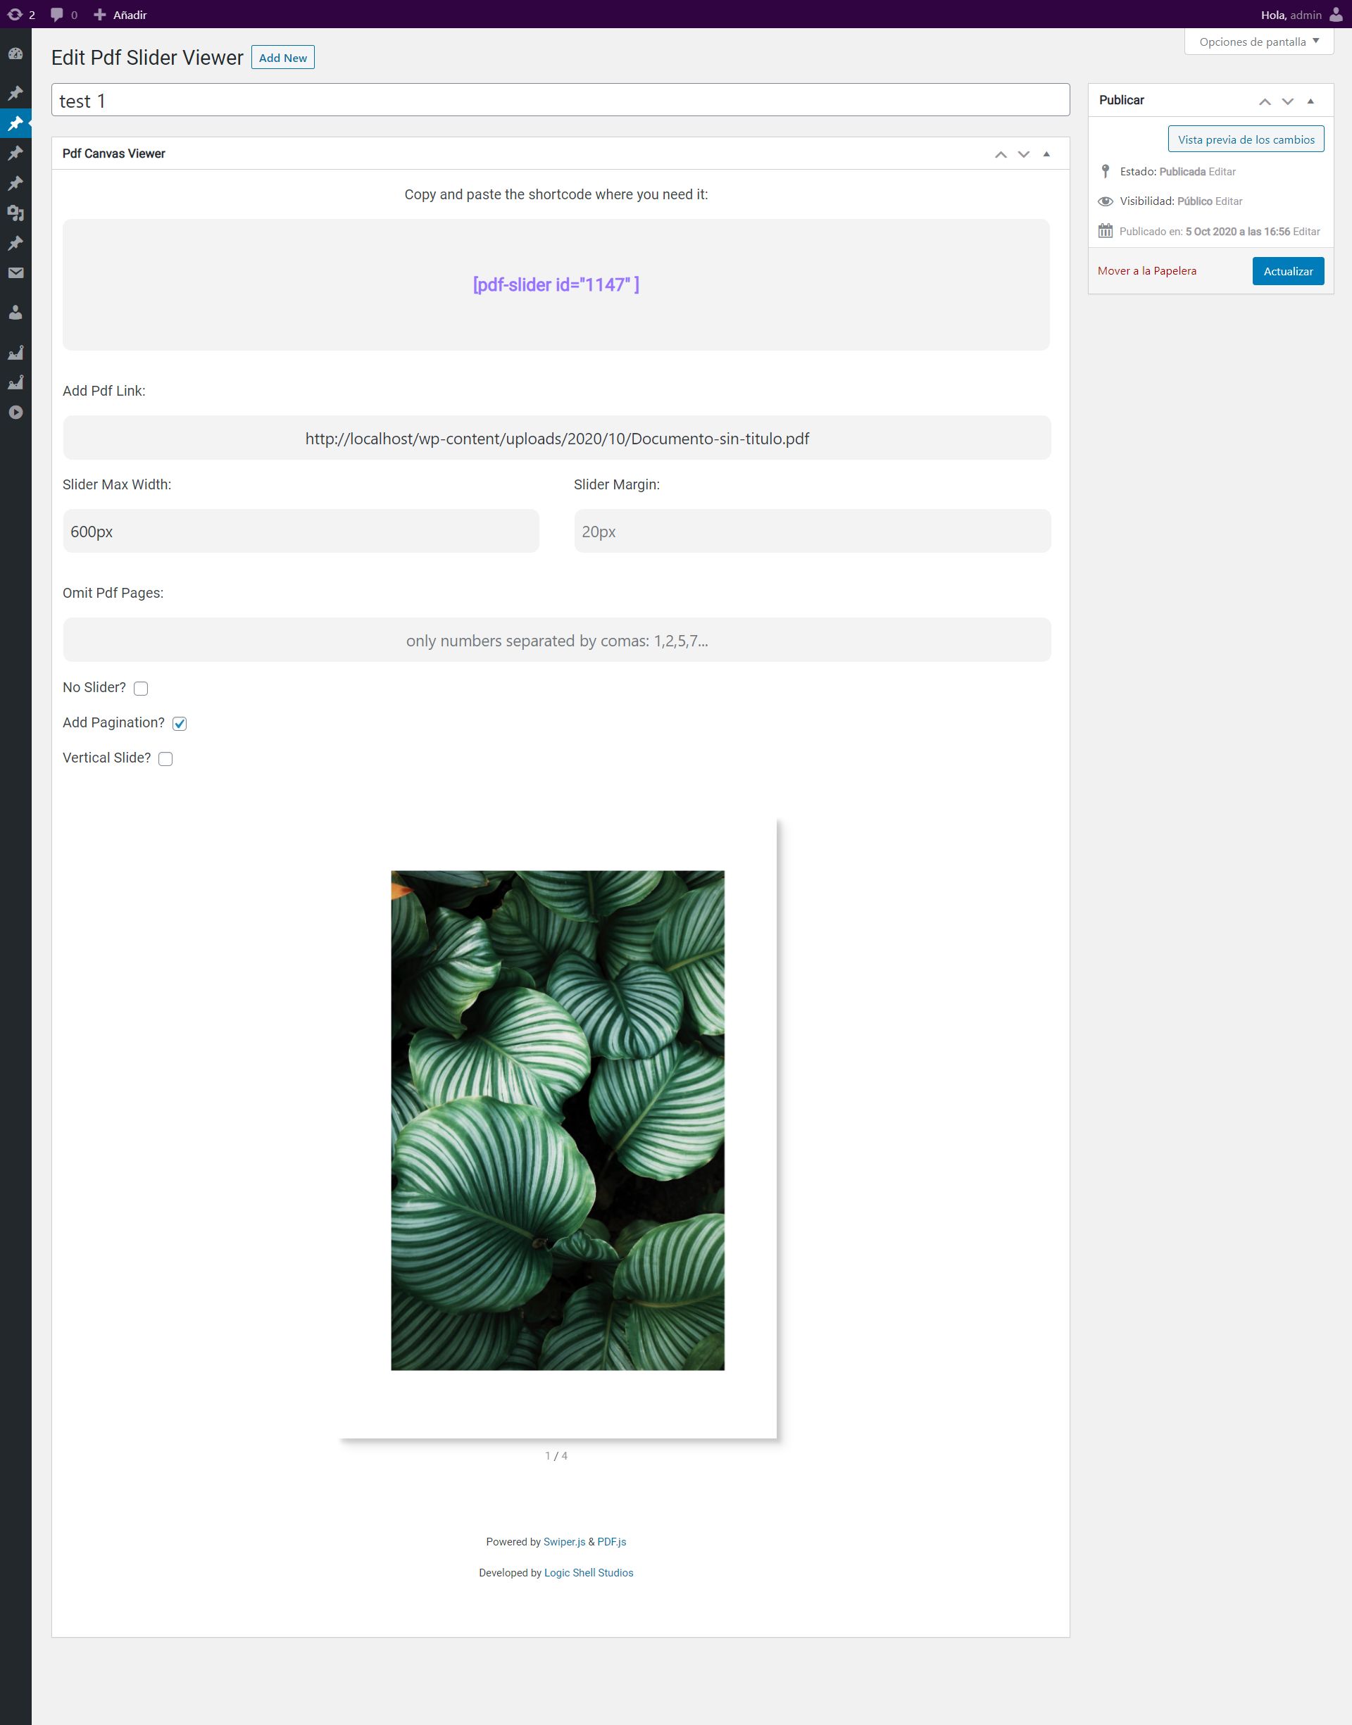Screen dimensions: 1352x1725
Task: Open the Users icon in sidebar
Action: [15, 313]
